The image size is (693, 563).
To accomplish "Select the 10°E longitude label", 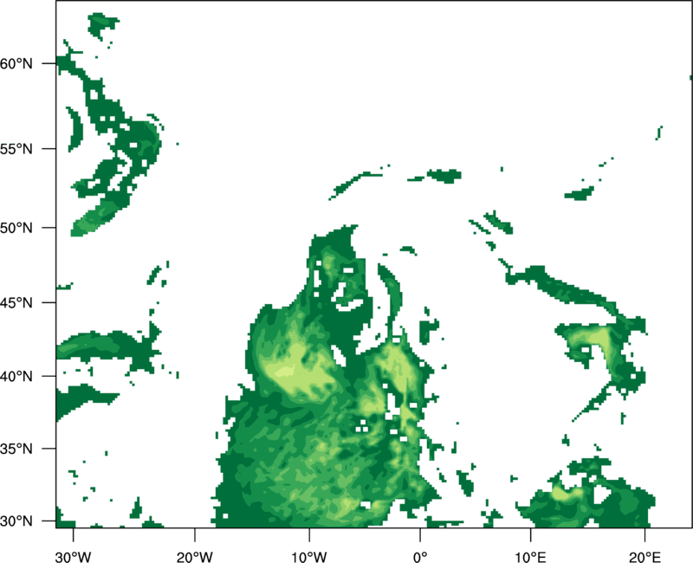I will coord(530,557).
